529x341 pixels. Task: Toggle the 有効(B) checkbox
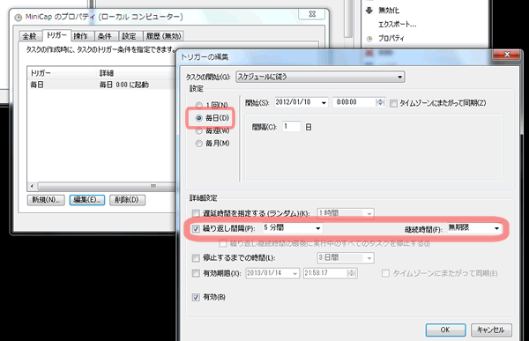[x=196, y=297]
